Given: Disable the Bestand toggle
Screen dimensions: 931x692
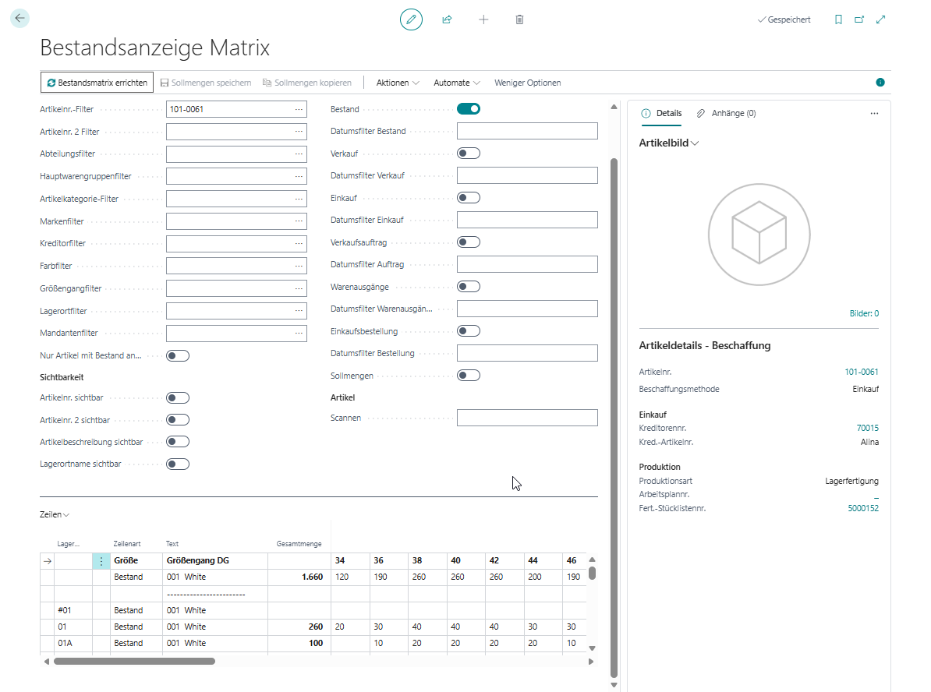Looking at the screenshot, I should pyautogui.click(x=468, y=109).
